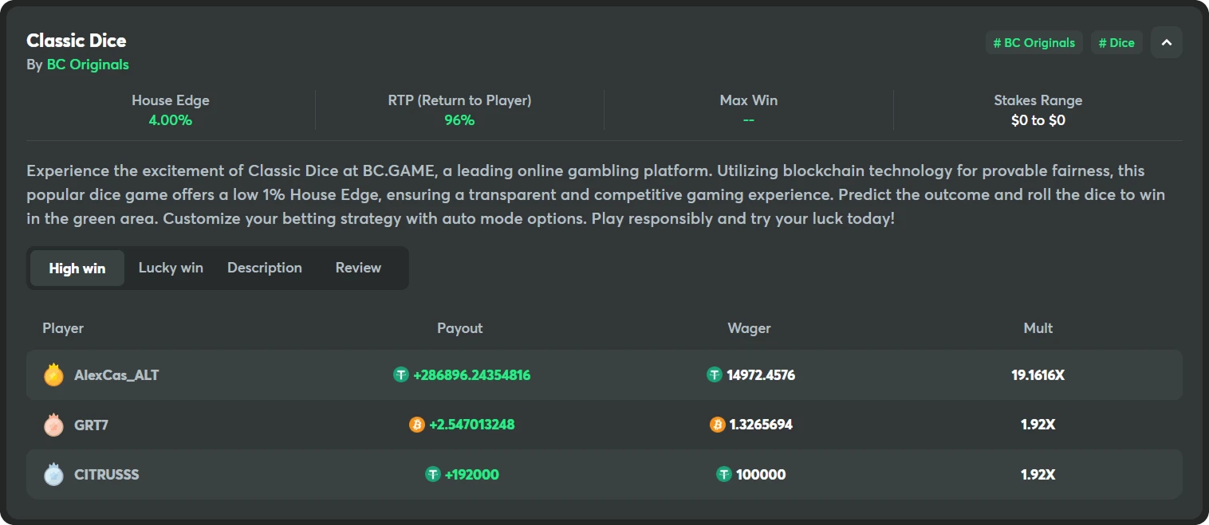Viewport: 1209px width, 525px height.
Task: Click the CITRUSSS player name
Action: pyautogui.click(x=107, y=474)
